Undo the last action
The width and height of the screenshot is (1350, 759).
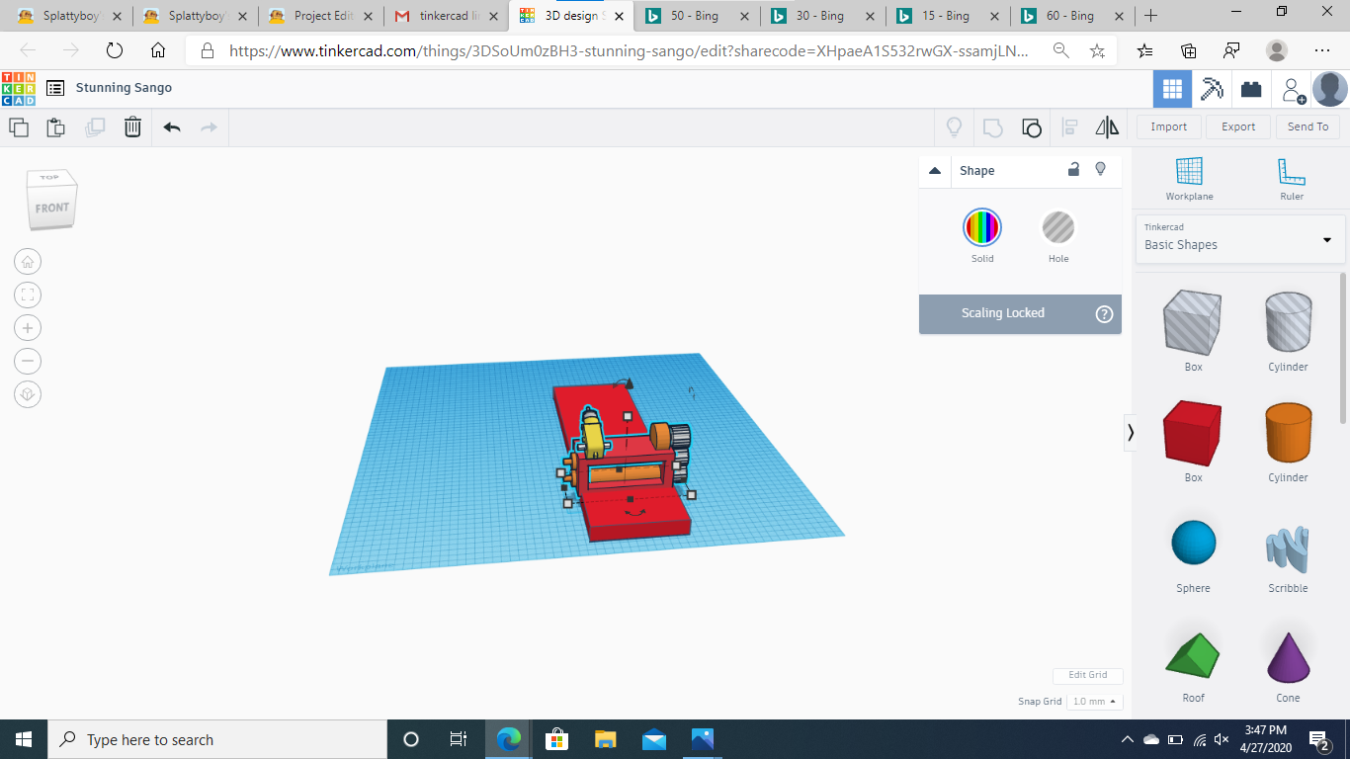coord(172,126)
